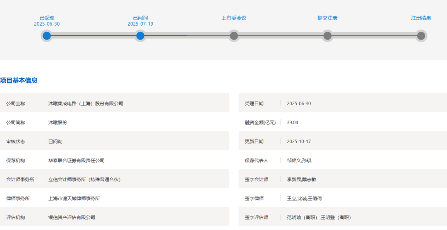This screenshot has height=230, width=447.
Task: Click the 已问询 blue timeline node
Action: coord(140,36)
